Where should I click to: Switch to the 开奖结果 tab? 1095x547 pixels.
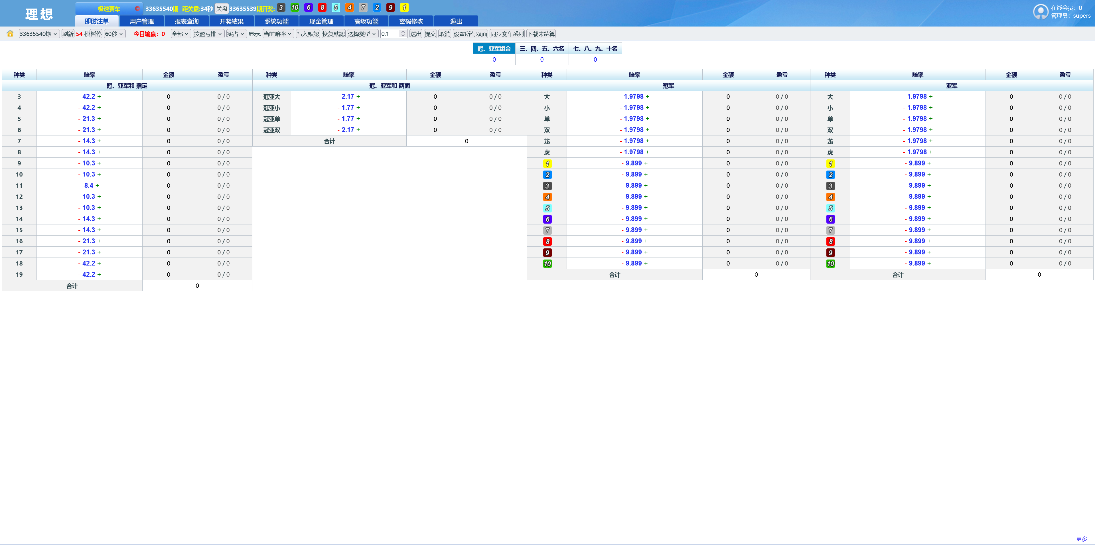click(x=231, y=21)
